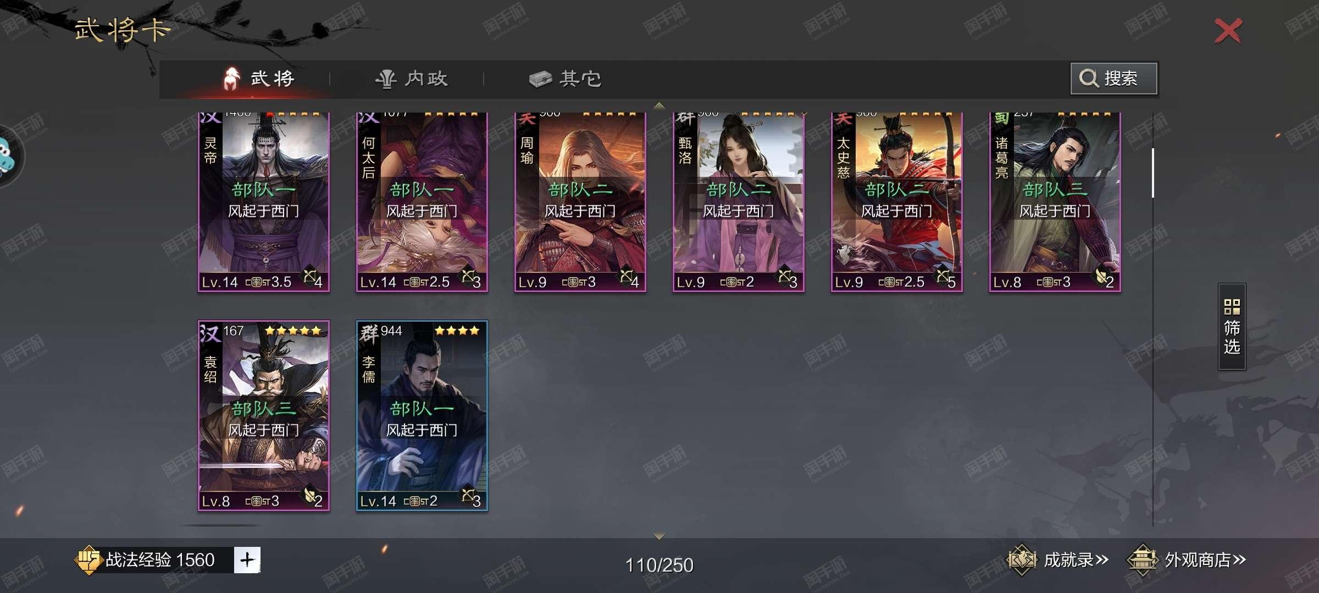
Task: Select the 袁绍 general card
Action: 264,416
